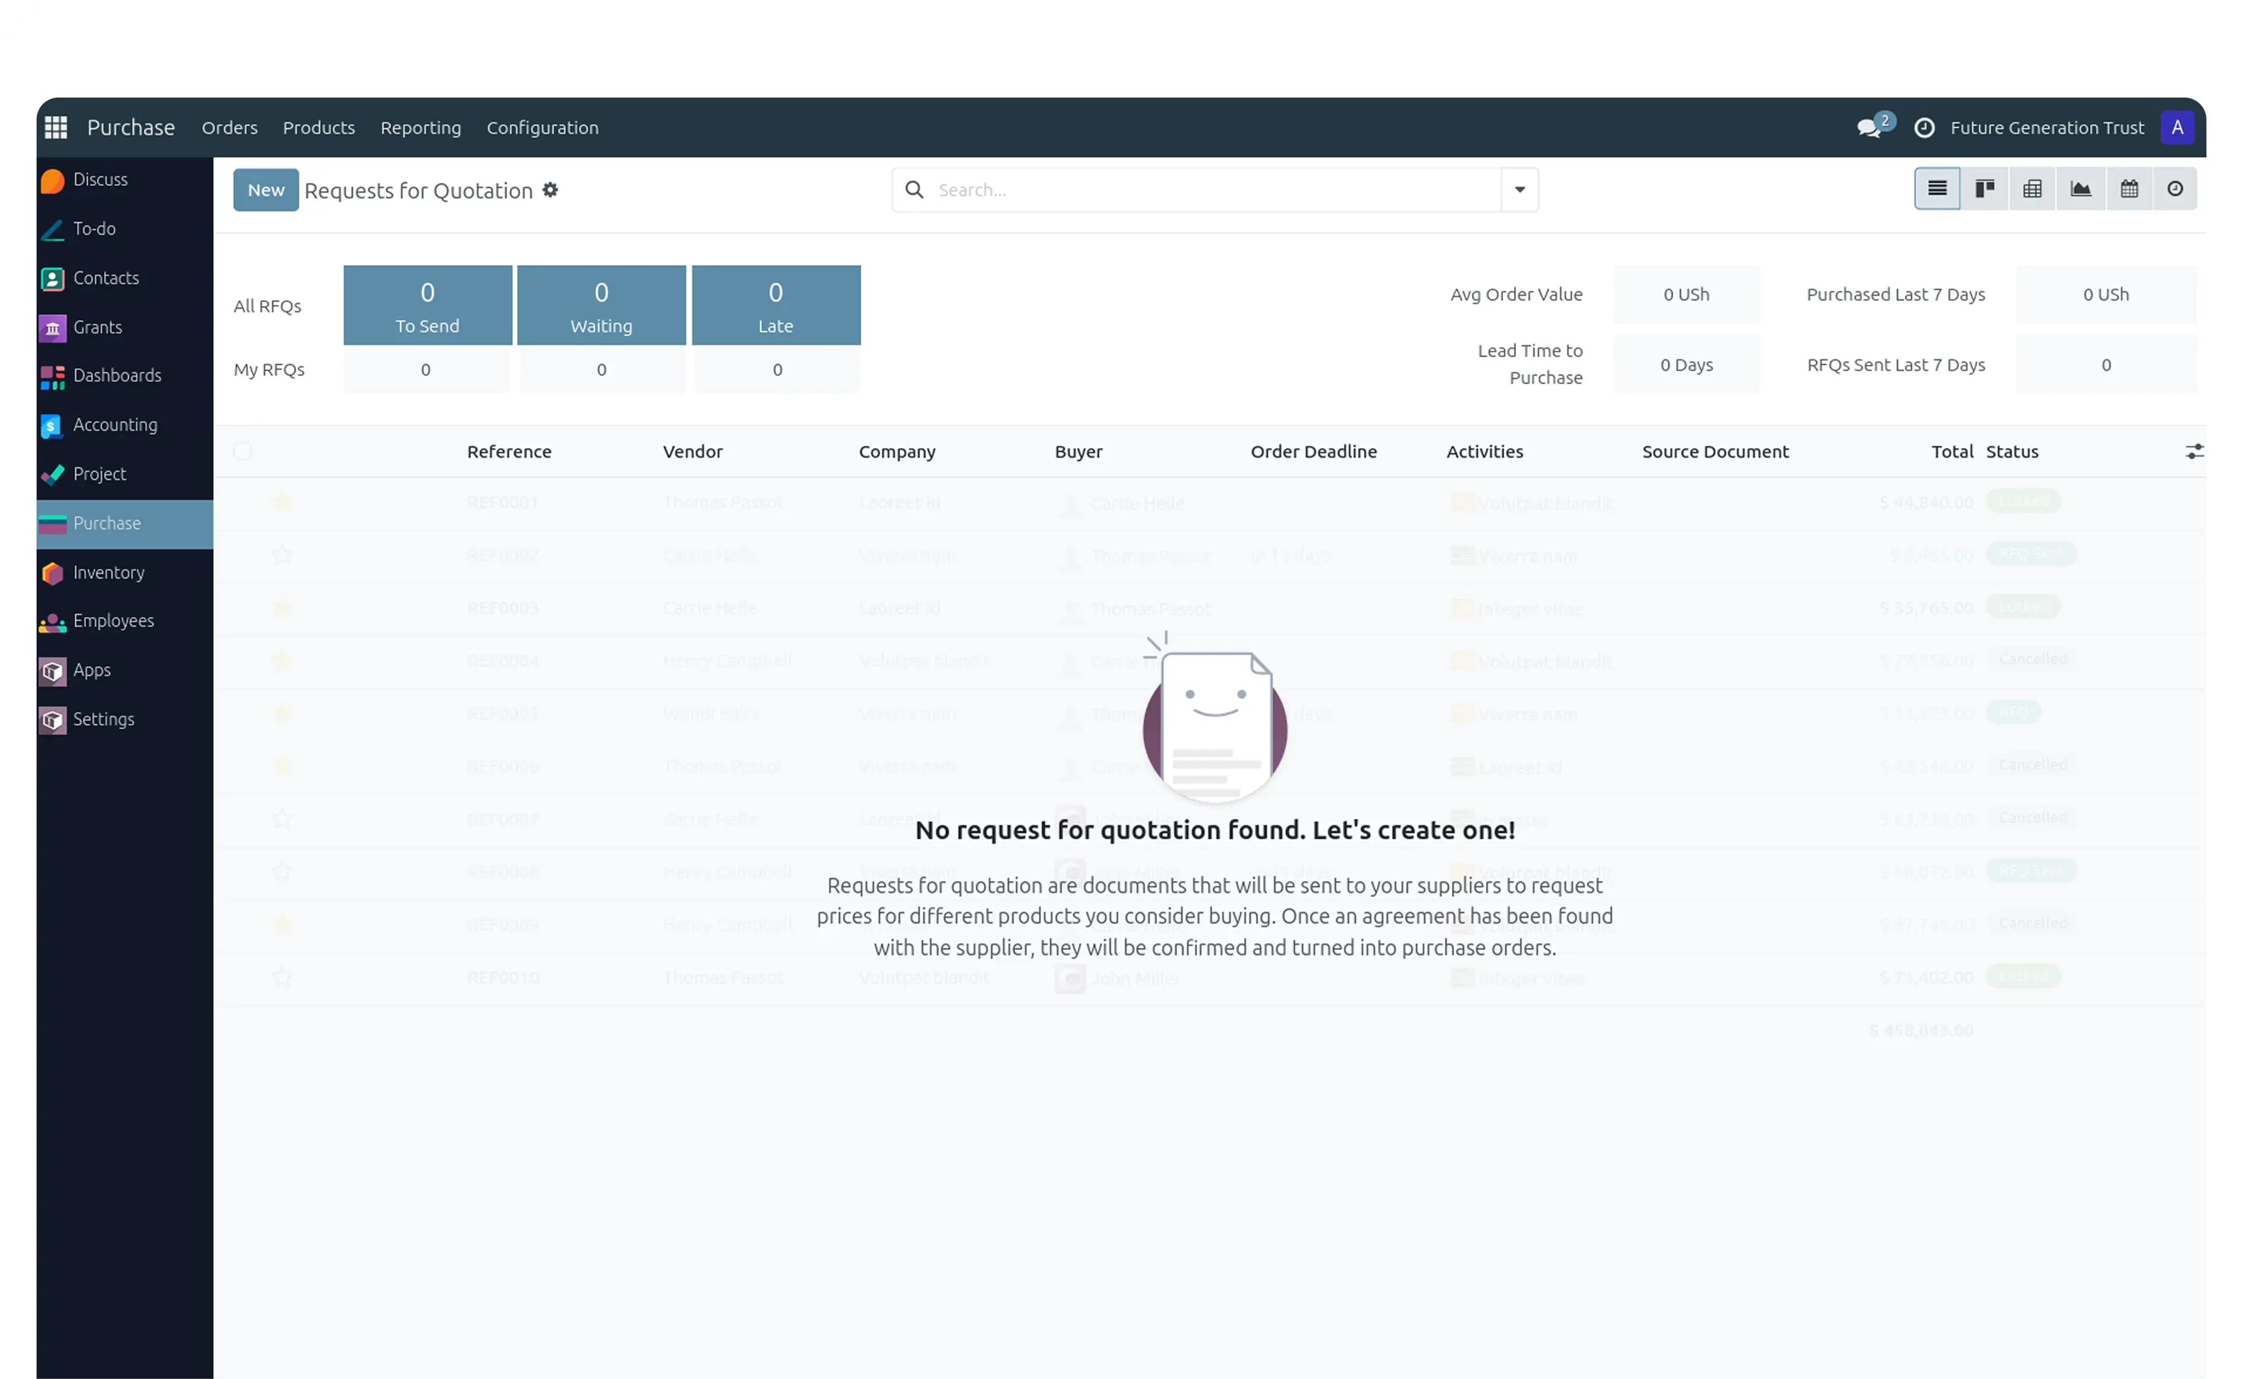The width and height of the screenshot is (2243, 1379).
Task: Switch to Graph view
Action: (x=2081, y=188)
